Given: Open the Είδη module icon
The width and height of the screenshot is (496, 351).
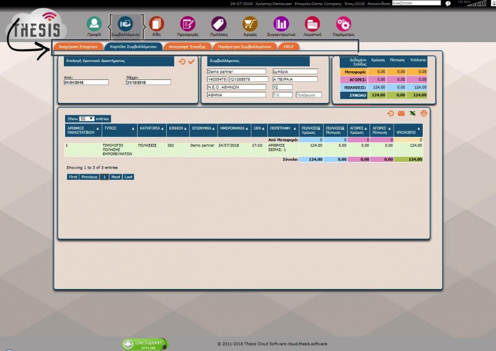Looking at the screenshot, I should [157, 24].
